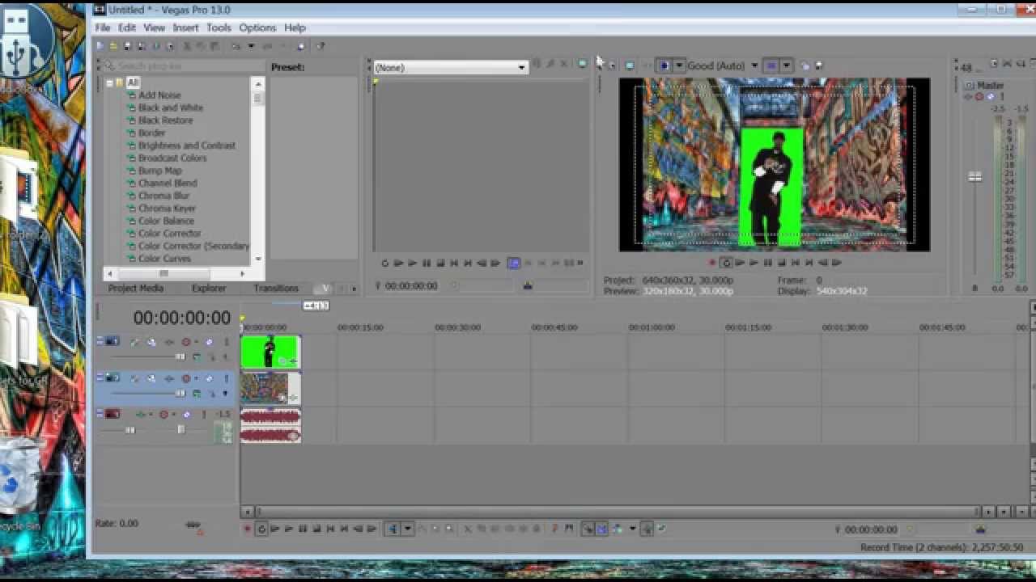Select the Normal Edit tool

point(393,529)
